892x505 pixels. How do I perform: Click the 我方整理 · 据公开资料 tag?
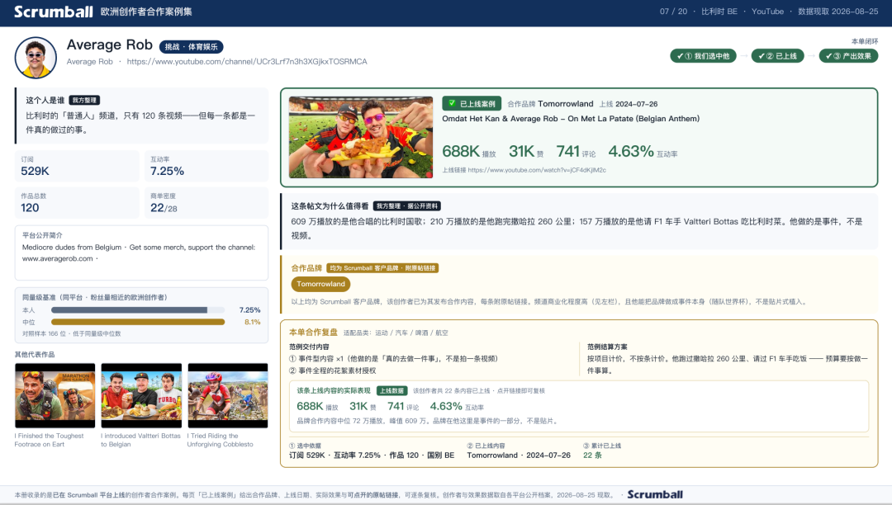(406, 205)
